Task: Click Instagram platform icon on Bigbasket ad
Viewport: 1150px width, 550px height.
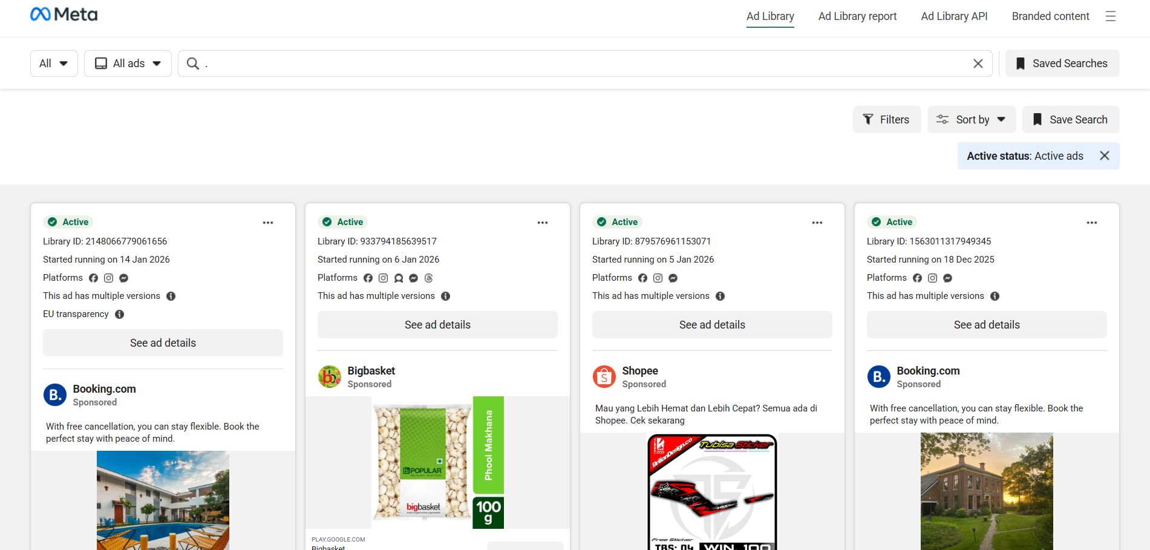Action: coord(383,278)
